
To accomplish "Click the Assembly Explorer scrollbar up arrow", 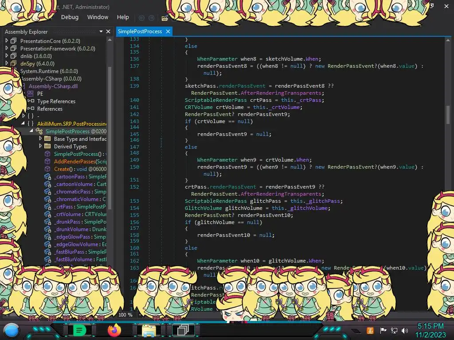I will pyautogui.click(x=110, y=40).
